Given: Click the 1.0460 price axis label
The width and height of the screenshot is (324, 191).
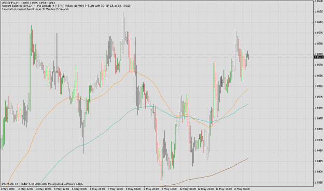Looking at the screenshot, I should click(x=318, y=129).
